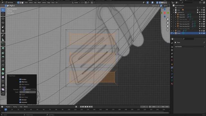Click the play animation button
The image size is (206, 116).
click(x=88, y=107)
